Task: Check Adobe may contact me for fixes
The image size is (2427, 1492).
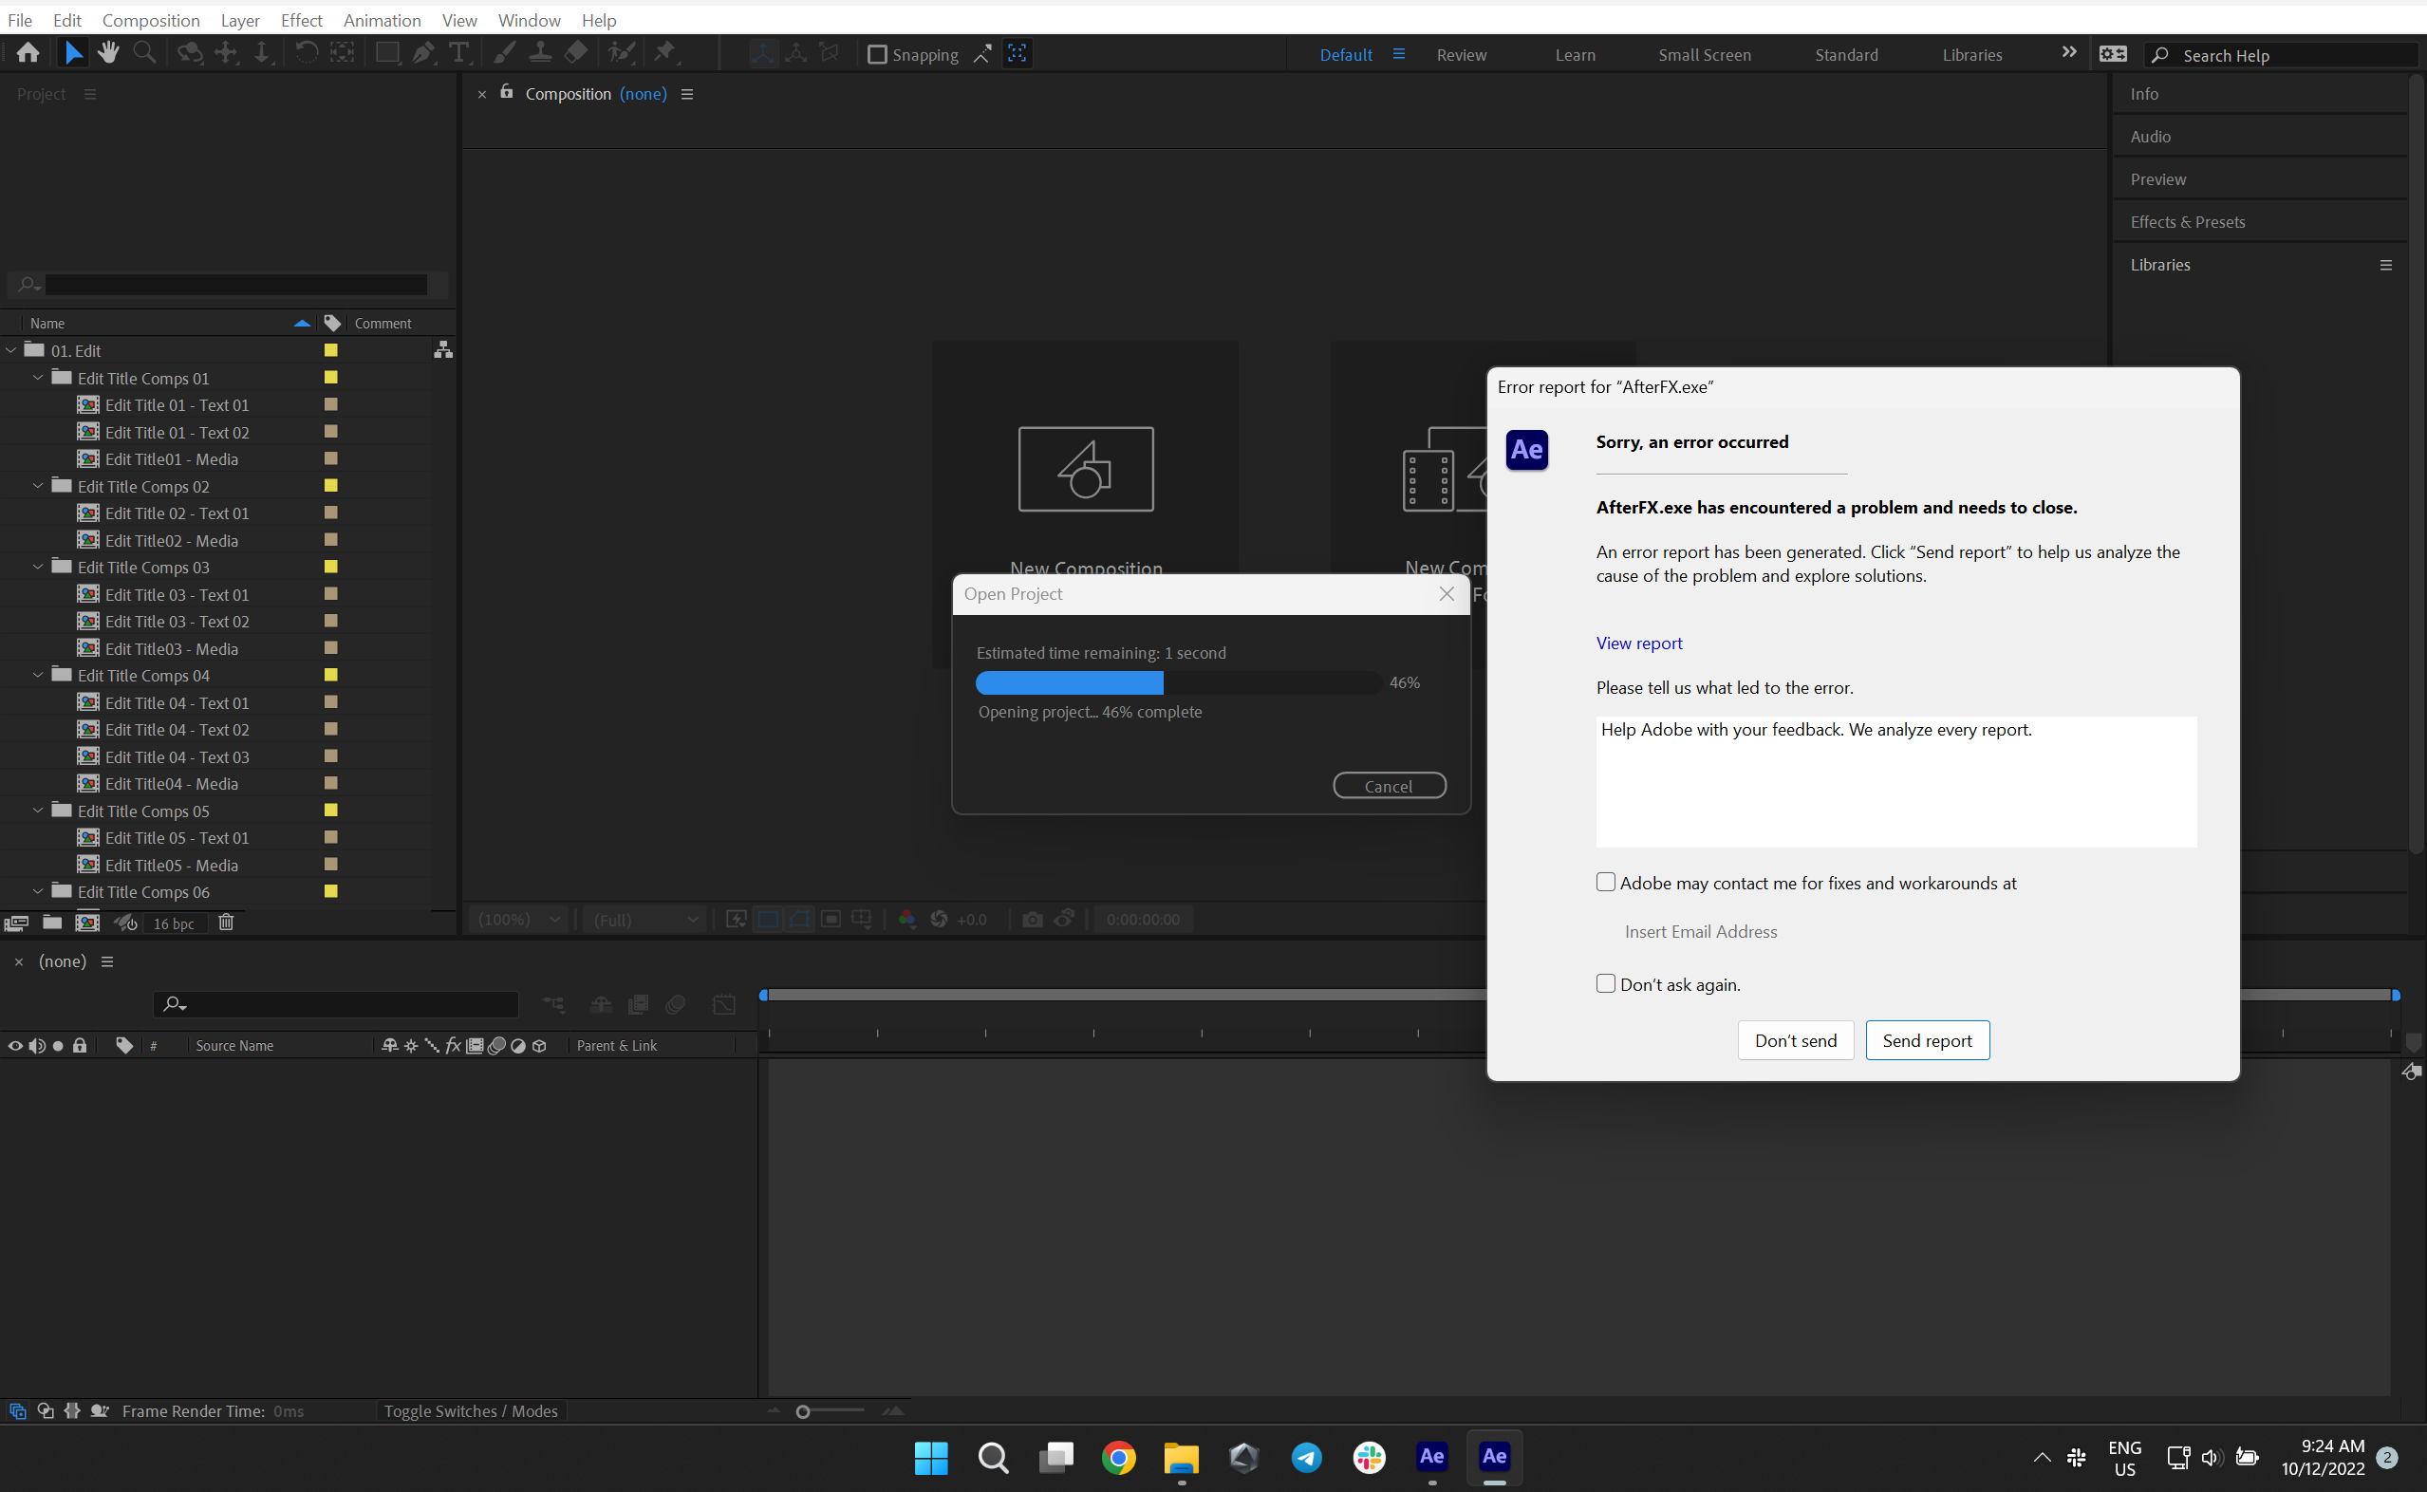Action: [x=1605, y=881]
